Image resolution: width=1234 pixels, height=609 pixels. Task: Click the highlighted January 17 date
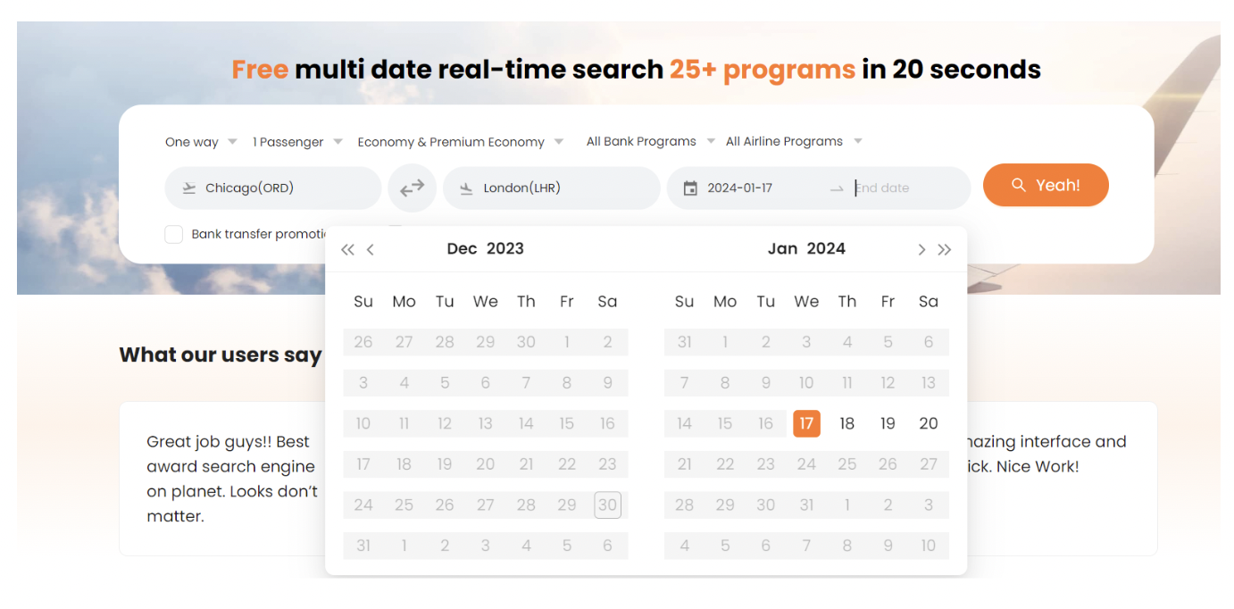click(x=806, y=424)
